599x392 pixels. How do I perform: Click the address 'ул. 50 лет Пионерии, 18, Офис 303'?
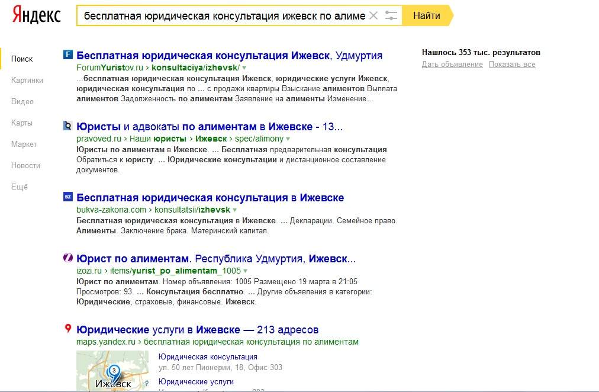coord(220,368)
